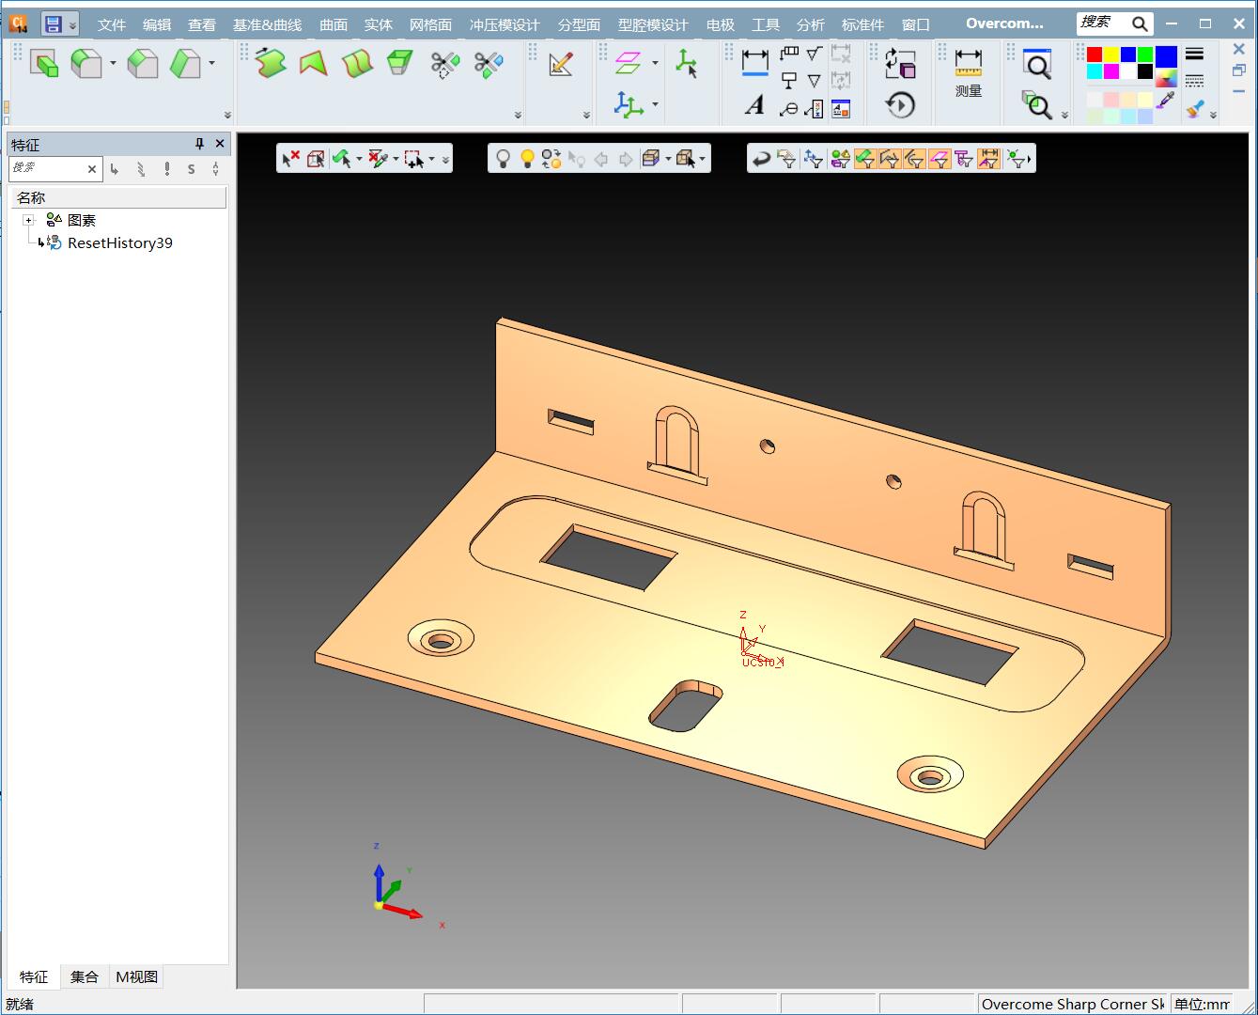Screen dimensions: 1258x1015
Task: Click the cursor with red X icon
Action: point(290,159)
